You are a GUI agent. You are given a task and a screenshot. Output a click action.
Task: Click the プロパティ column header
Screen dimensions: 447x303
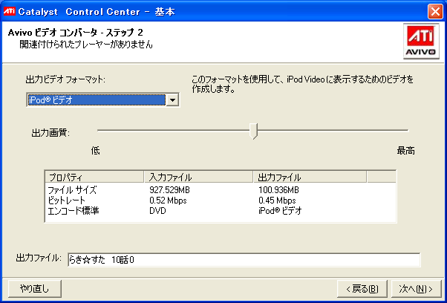tap(94, 177)
